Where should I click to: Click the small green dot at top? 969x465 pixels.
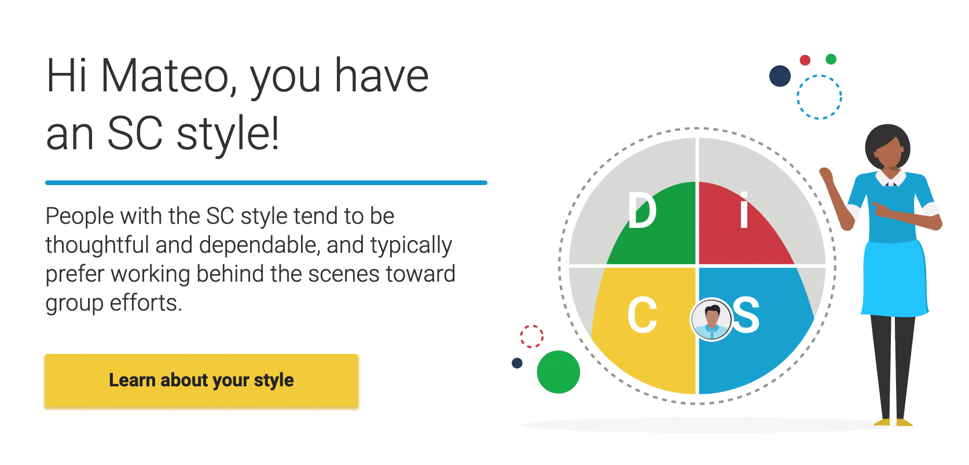point(831,59)
